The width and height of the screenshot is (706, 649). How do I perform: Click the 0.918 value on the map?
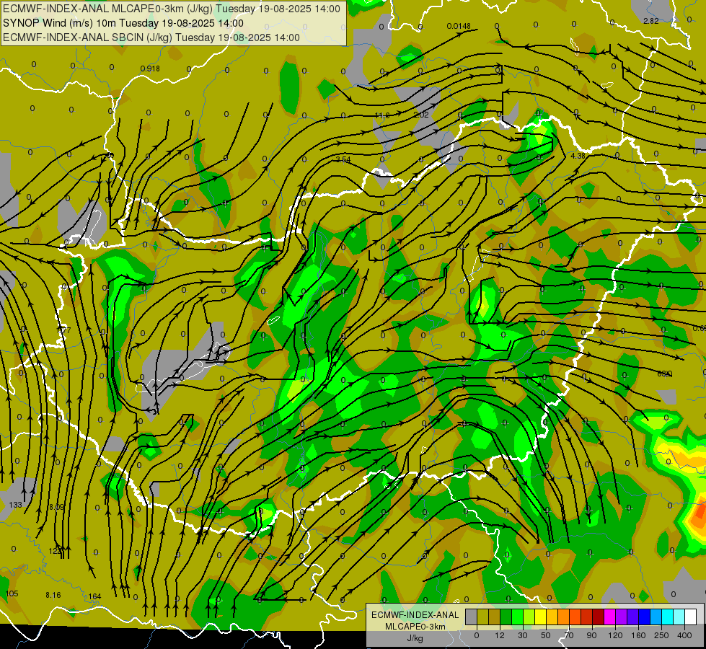[x=150, y=69]
